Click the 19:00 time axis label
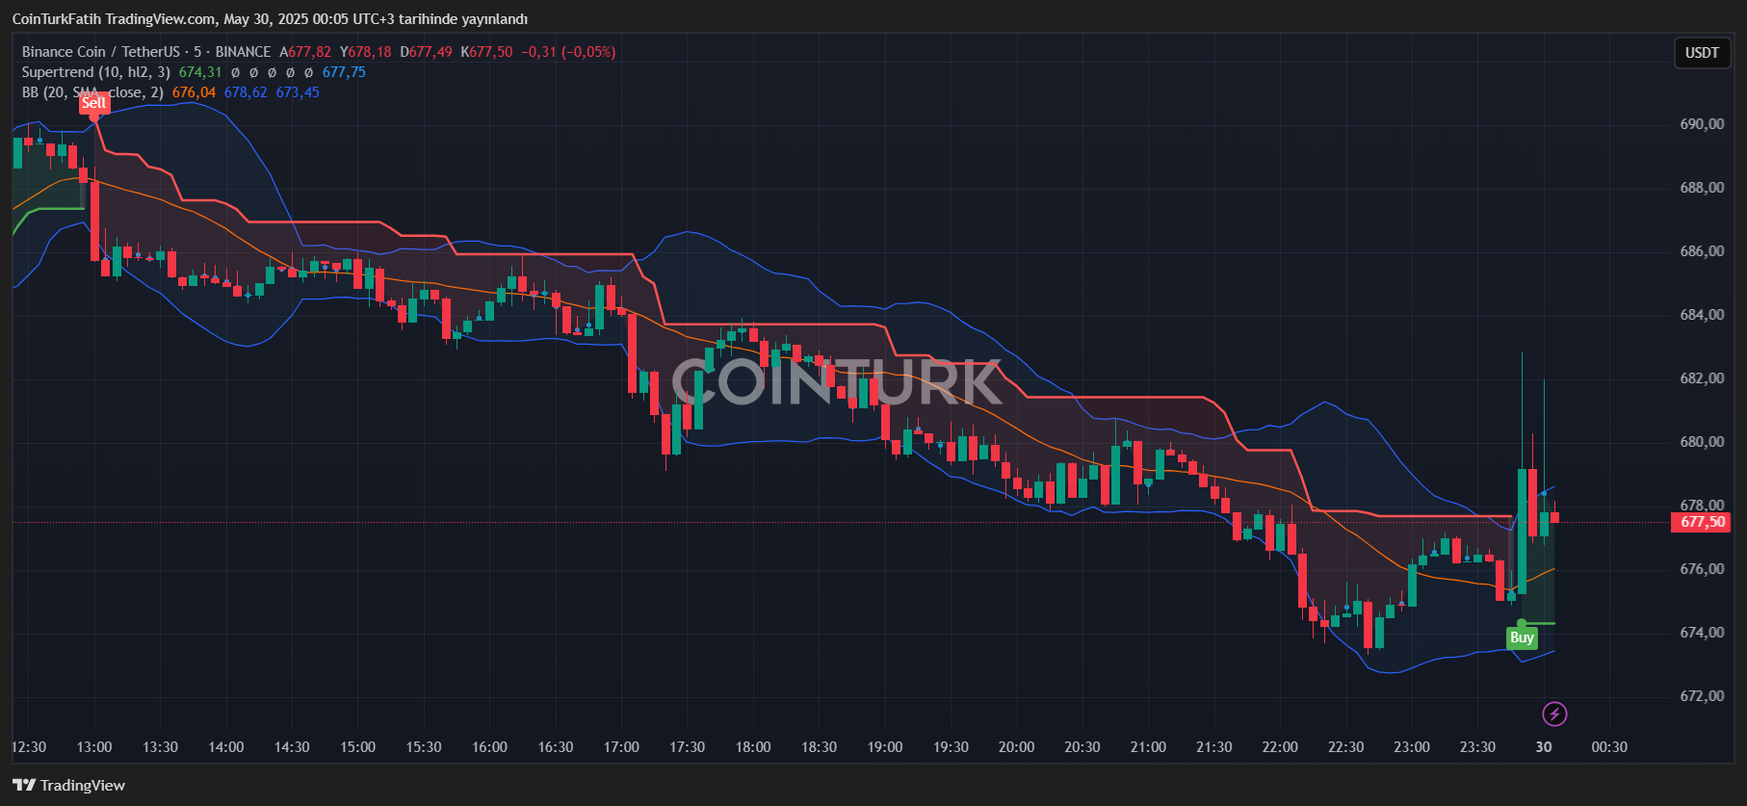 point(885,747)
